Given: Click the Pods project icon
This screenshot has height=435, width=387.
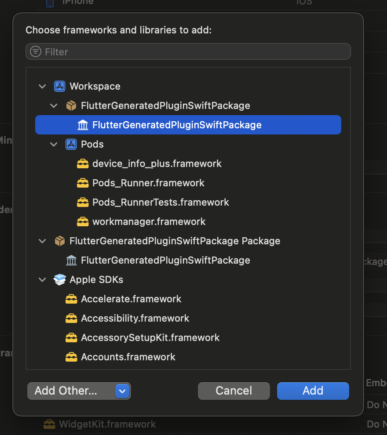Looking at the screenshot, I should (x=71, y=144).
